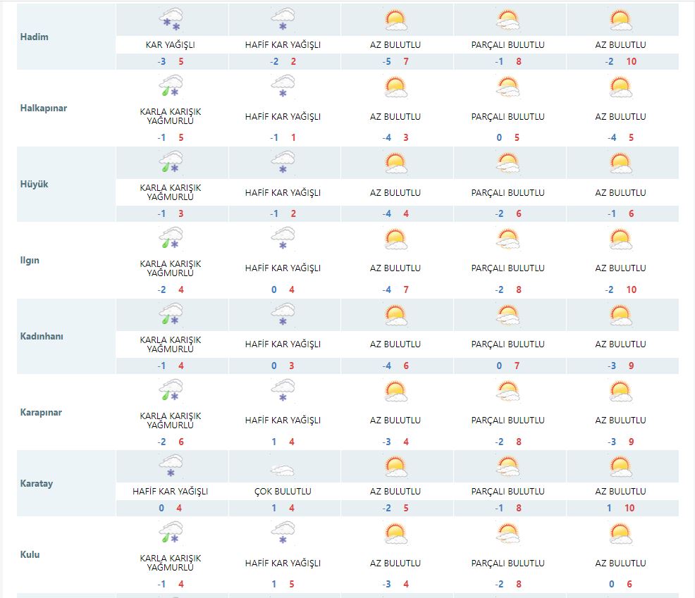The height and width of the screenshot is (598, 695).
Task: Click the HAFİF KAR YAĞIŞLI label for Karapınar
Action: pyautogui.click(x=283, y=420)
